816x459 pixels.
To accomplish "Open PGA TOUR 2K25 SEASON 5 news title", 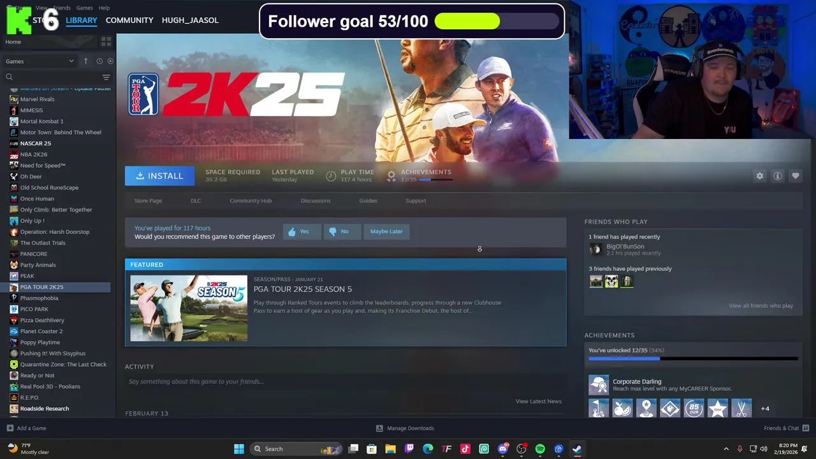I will click(303, 289).
